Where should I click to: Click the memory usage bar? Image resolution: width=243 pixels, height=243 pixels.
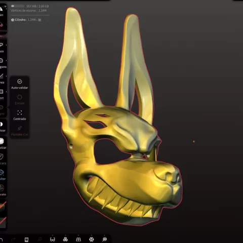tap(17, 6)
